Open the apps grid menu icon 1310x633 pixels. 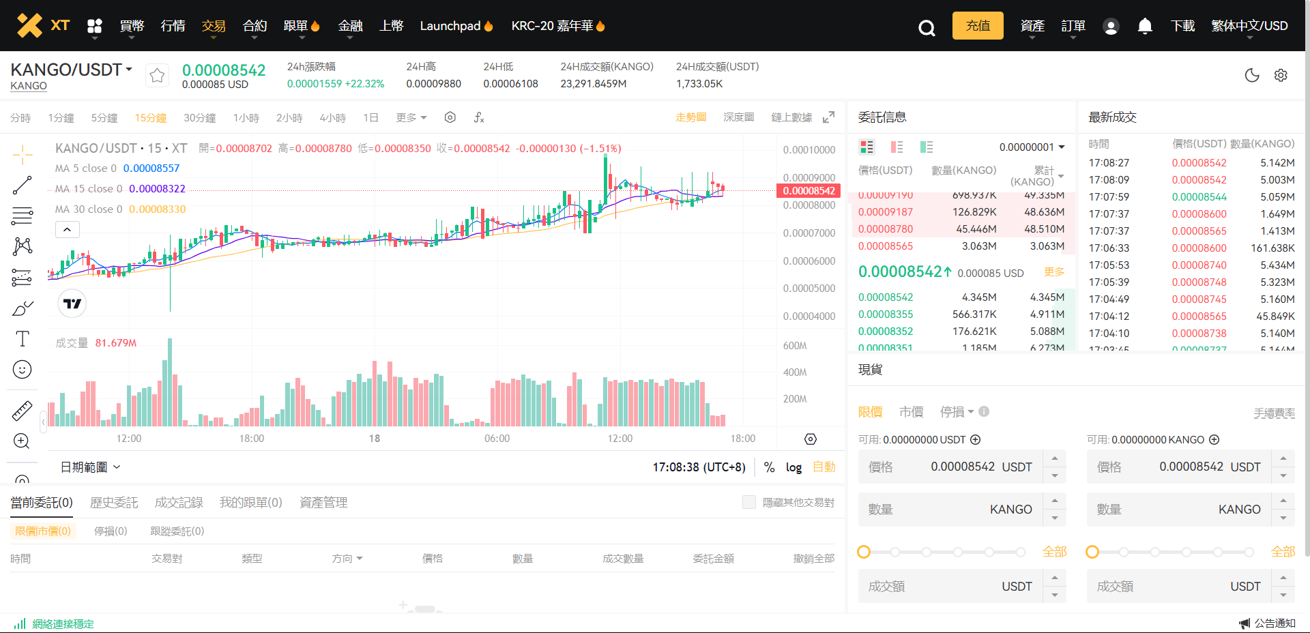(x=95, y=26)
